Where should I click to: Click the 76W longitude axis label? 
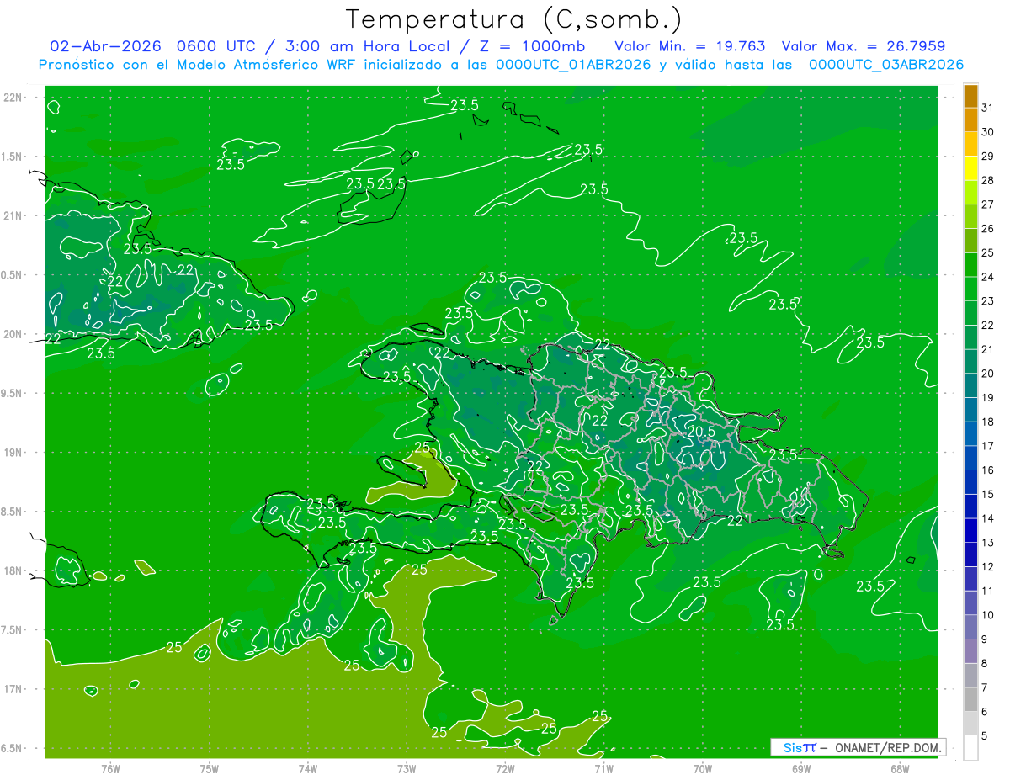(110, 768)
